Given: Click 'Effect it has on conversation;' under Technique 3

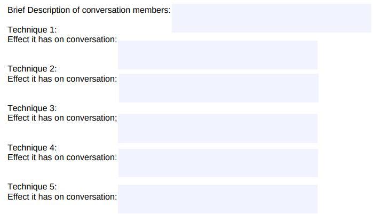Looking at the screenshot, I should point(62,118).
